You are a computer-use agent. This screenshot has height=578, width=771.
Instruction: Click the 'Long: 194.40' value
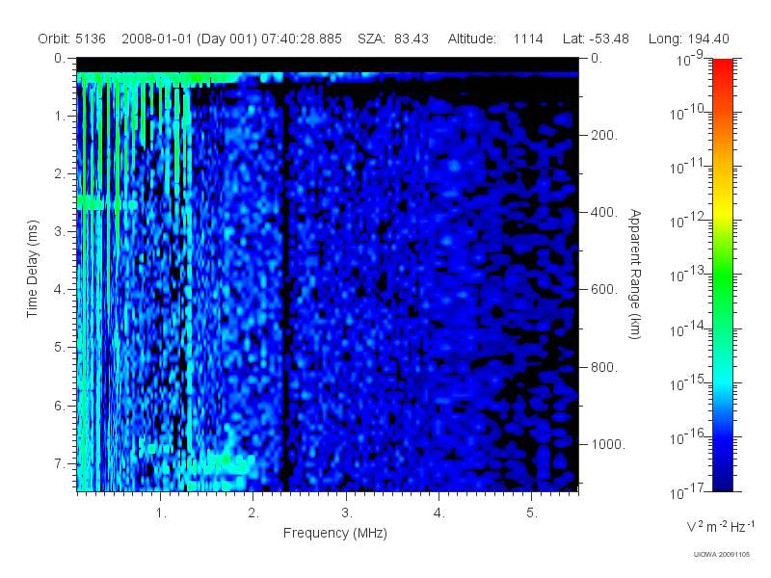(688, 39)
